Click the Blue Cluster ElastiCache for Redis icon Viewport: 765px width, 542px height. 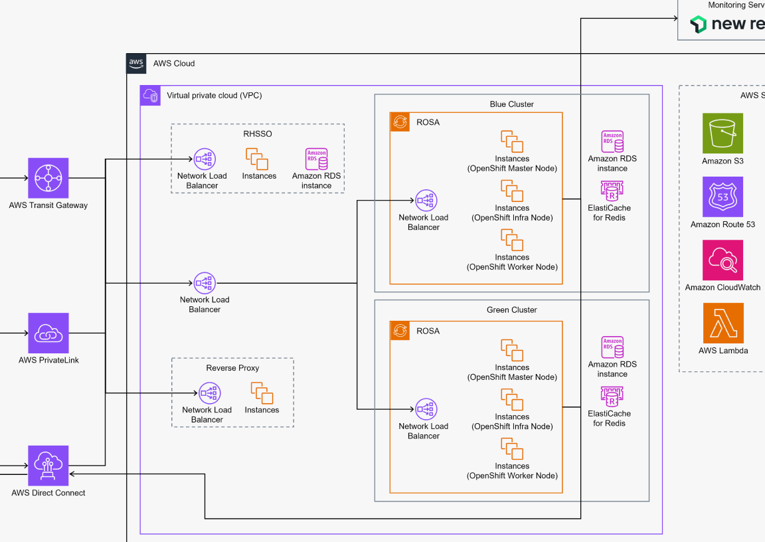[612, 191]
